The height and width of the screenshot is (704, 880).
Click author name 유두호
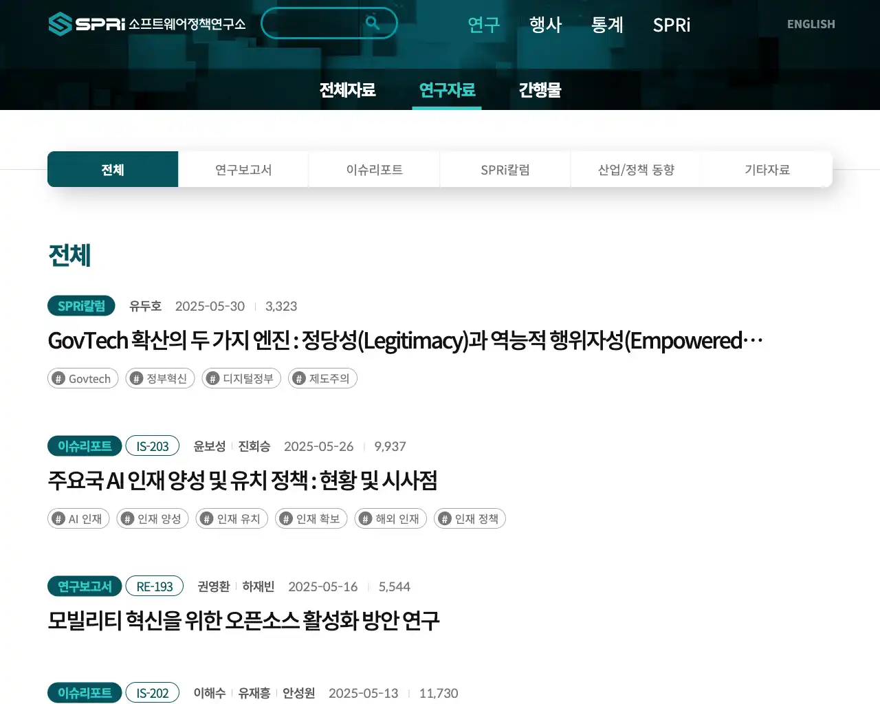[145, 306]
